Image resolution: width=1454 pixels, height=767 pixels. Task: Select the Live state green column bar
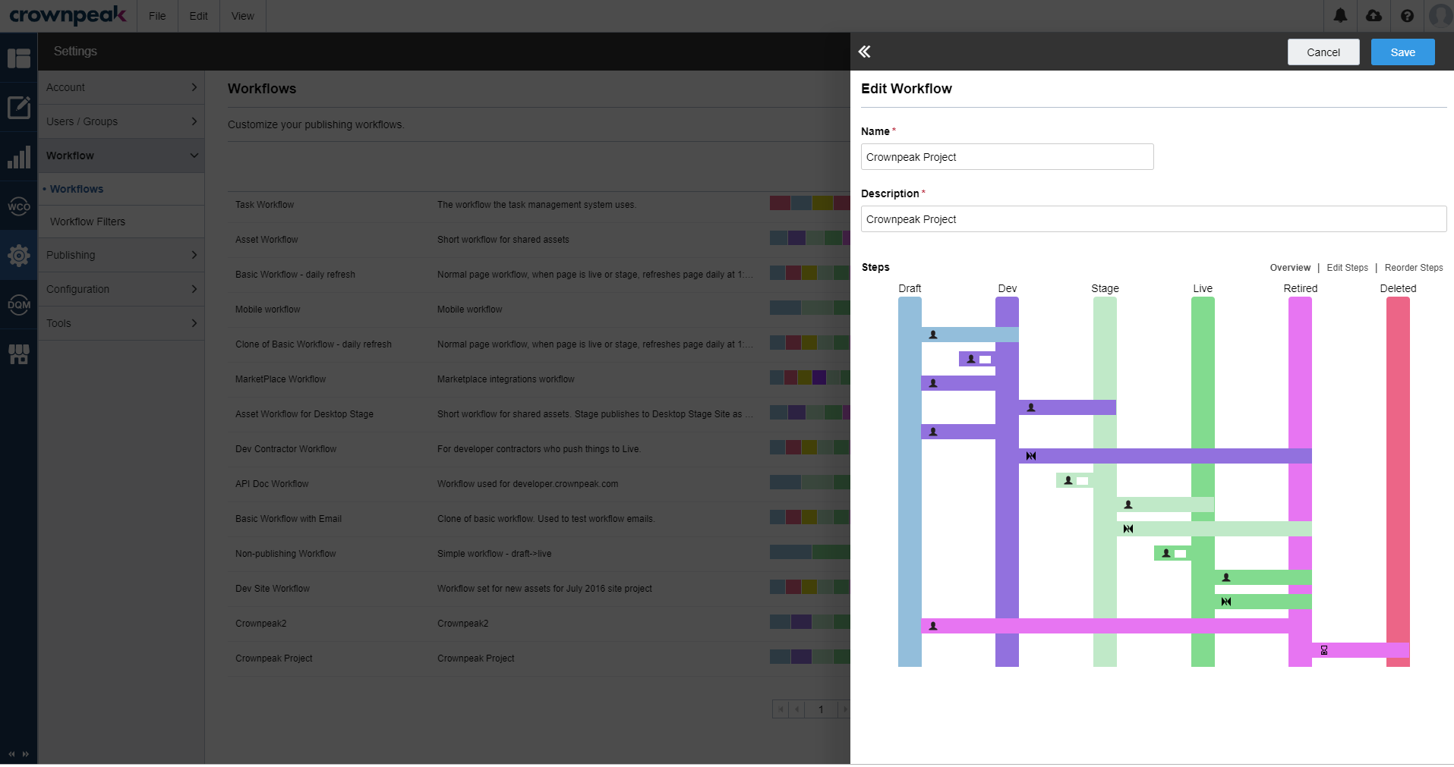[x=1203, y=482]
